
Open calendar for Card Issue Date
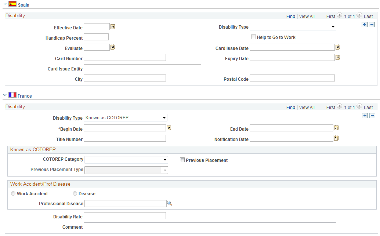pyautogui.click(x=337, y=47)
